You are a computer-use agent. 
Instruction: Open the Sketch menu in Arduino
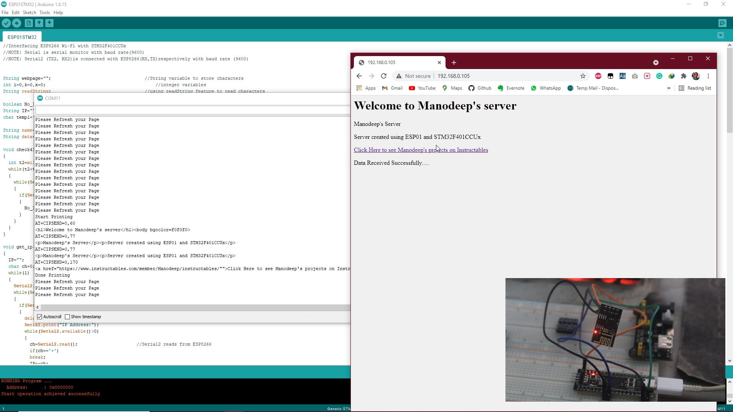[29, 13]
